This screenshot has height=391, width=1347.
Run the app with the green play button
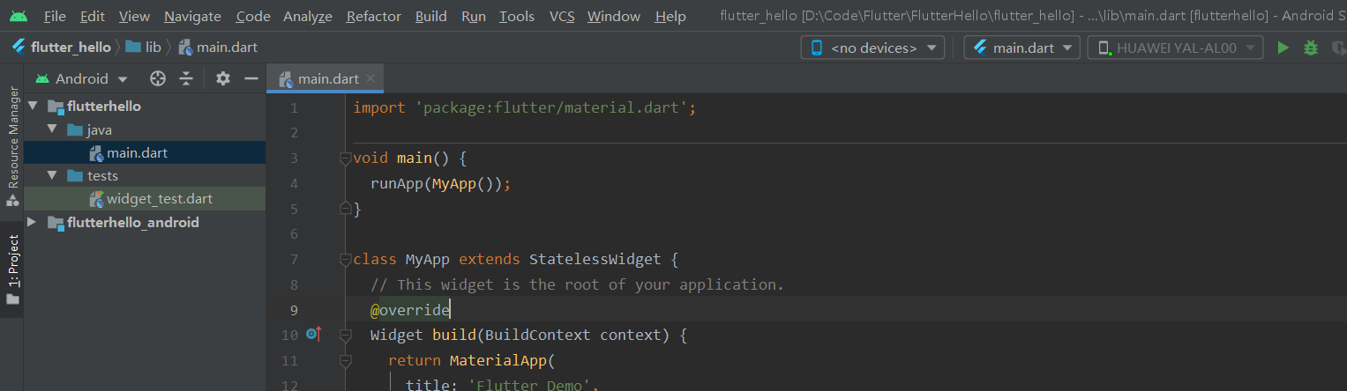(x=1283, y=48)
